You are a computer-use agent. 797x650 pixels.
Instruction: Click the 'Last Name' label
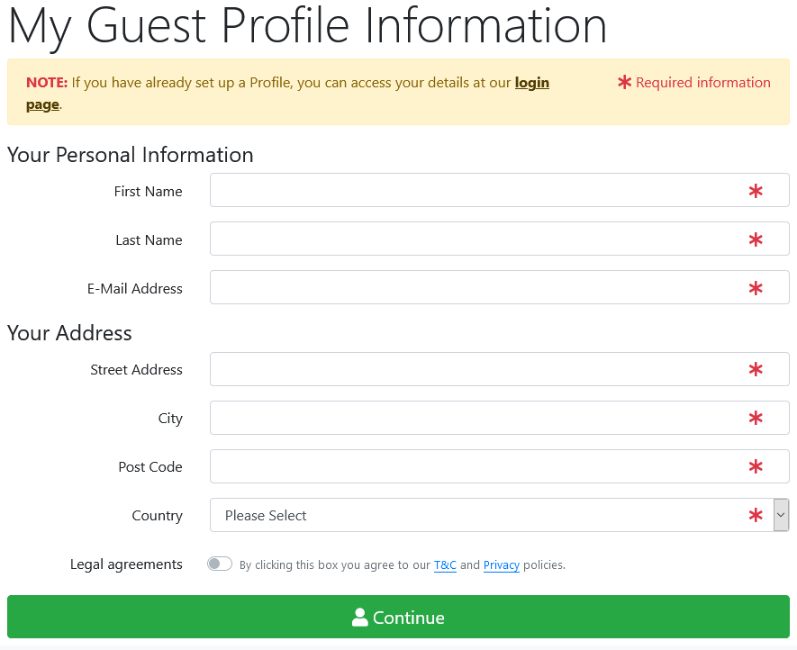149,239
